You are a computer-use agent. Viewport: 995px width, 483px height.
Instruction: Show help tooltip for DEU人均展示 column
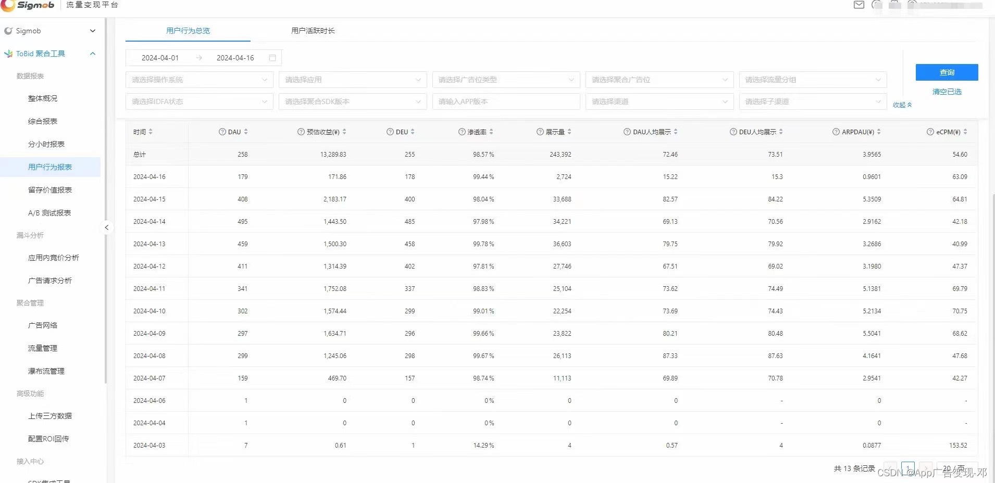click(733, 132)
